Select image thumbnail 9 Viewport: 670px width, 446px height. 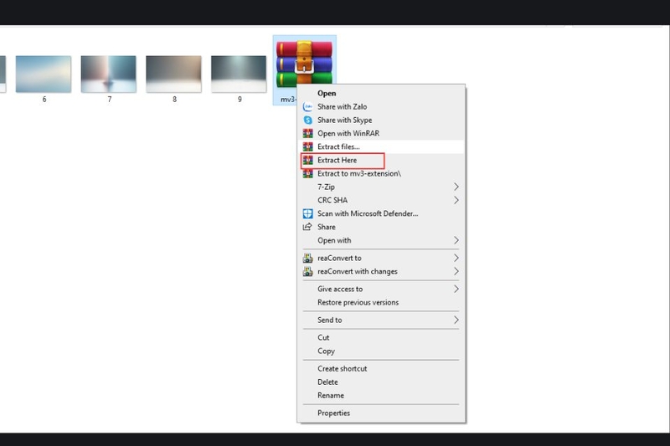point(239,74)
